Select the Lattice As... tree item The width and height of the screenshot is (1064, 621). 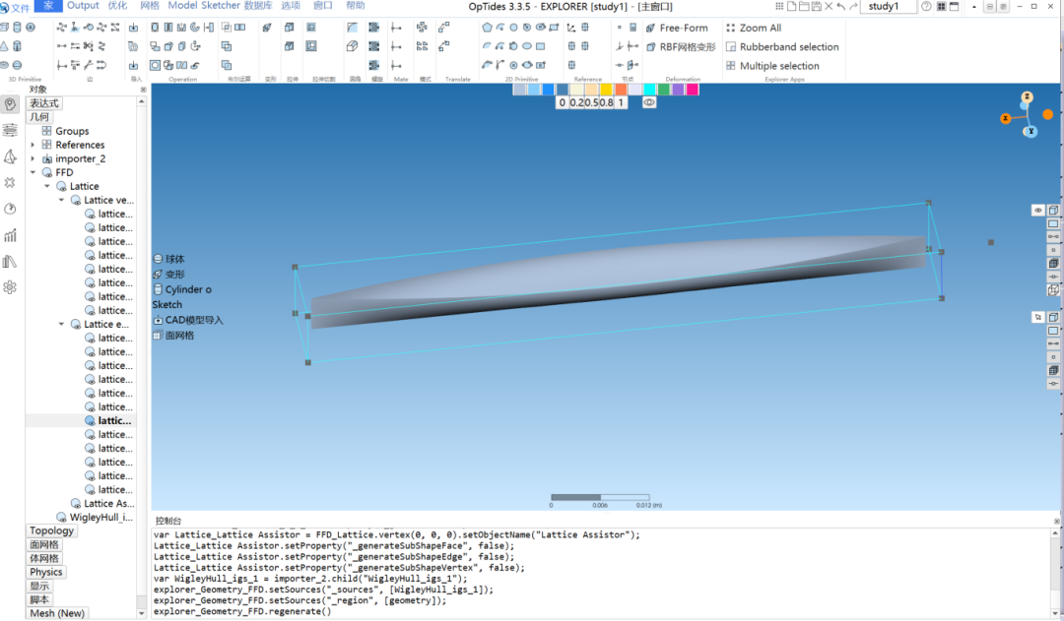pos(101,503)
